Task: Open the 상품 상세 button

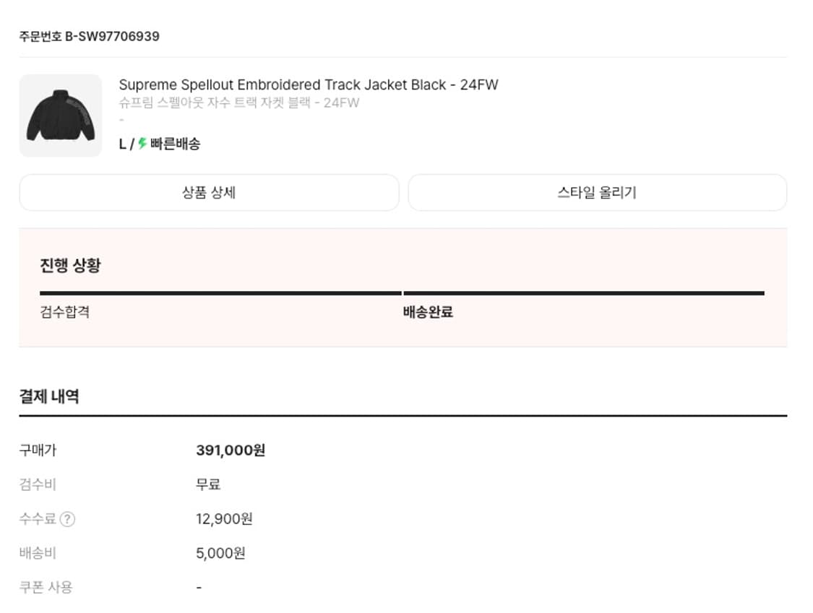Action: tap(209, 192)
